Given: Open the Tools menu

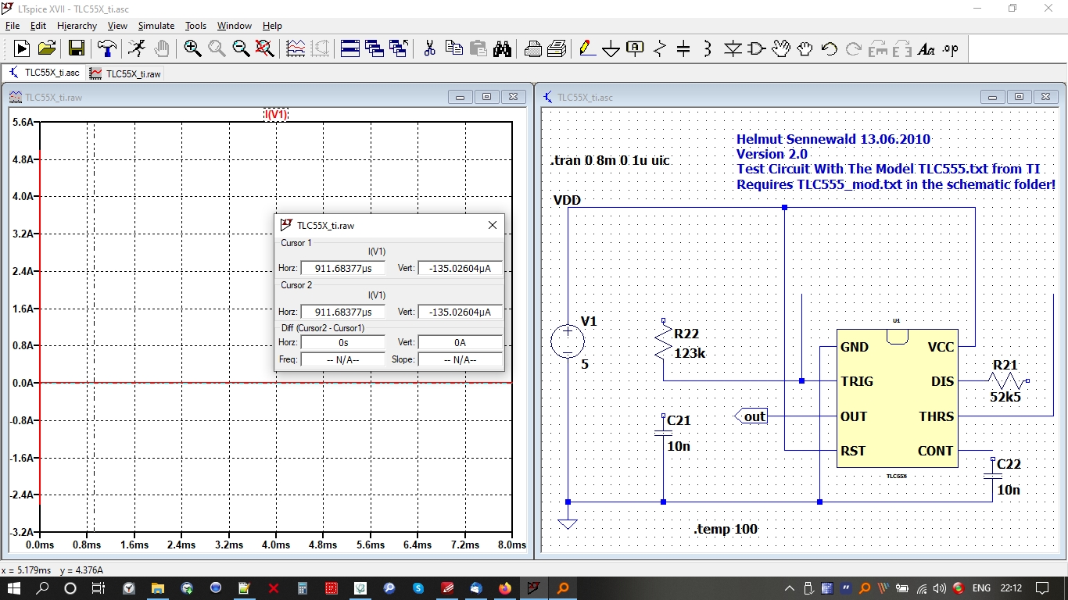Looking at the screenshot, I should coord(195,26).
